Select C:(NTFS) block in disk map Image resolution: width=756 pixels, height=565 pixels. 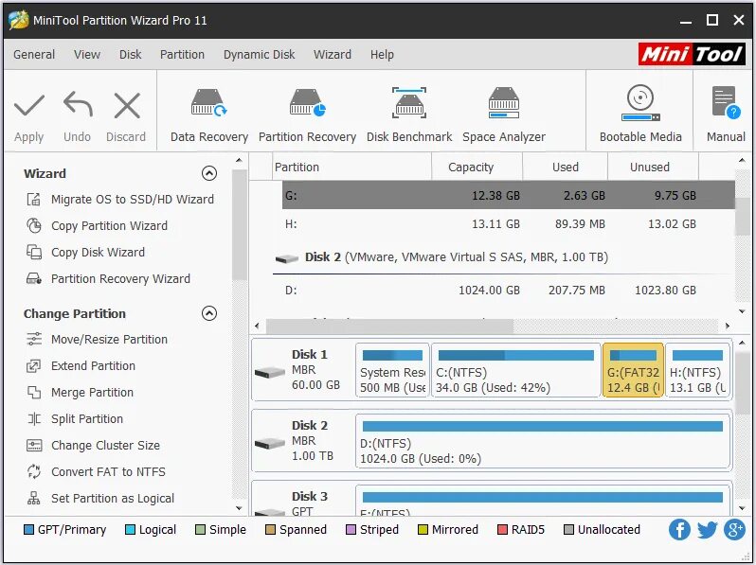pos(516,370)
